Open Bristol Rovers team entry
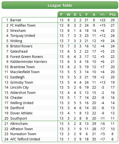This screenshot has width=119, height=144. [x=21, y=46]
